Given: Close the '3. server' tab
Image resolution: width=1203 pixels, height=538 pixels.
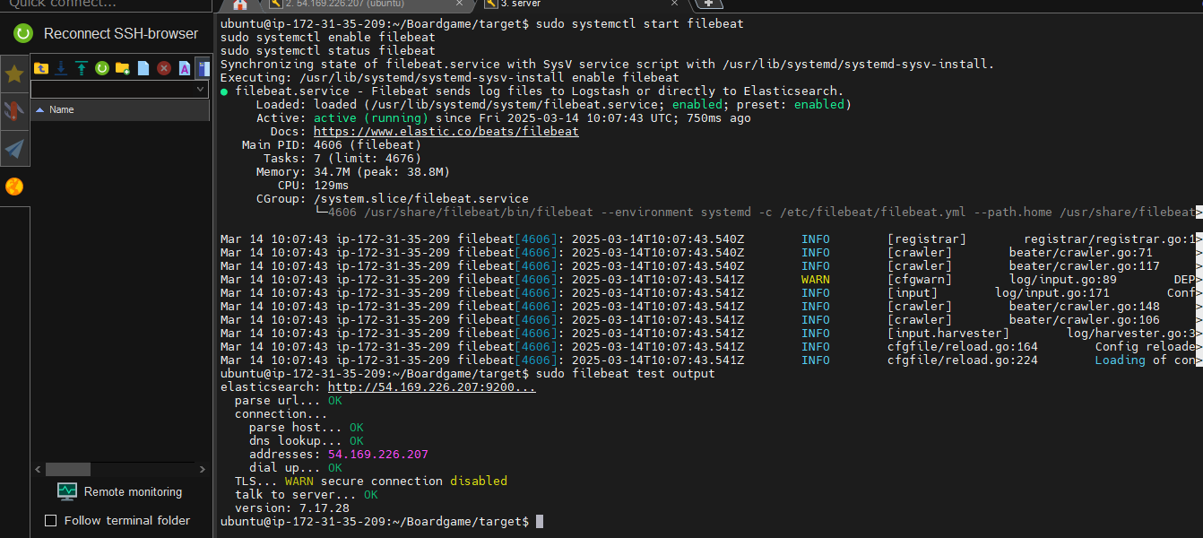Looking at the screenshot, I should pos(675,4).
